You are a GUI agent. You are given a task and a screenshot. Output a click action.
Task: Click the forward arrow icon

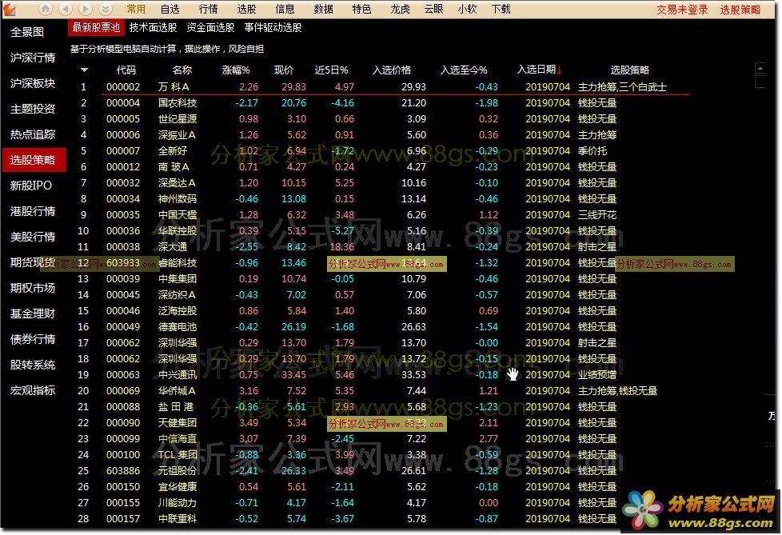click(x=86, y=9)
